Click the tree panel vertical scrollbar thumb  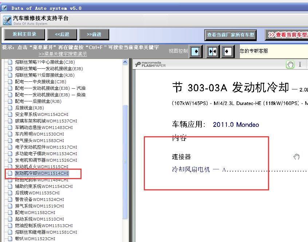click(x=125, y=162)
